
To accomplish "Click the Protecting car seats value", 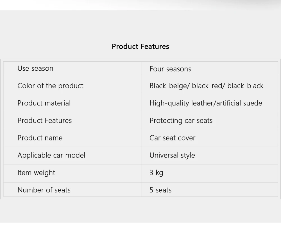I will [181, 121].
